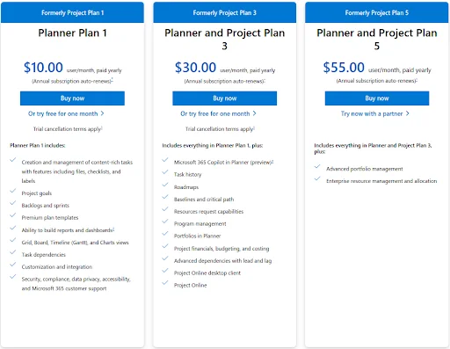Click checkmark icon beside Backlogs and sprints
This screenshot has height=349, width=450.
12,203
